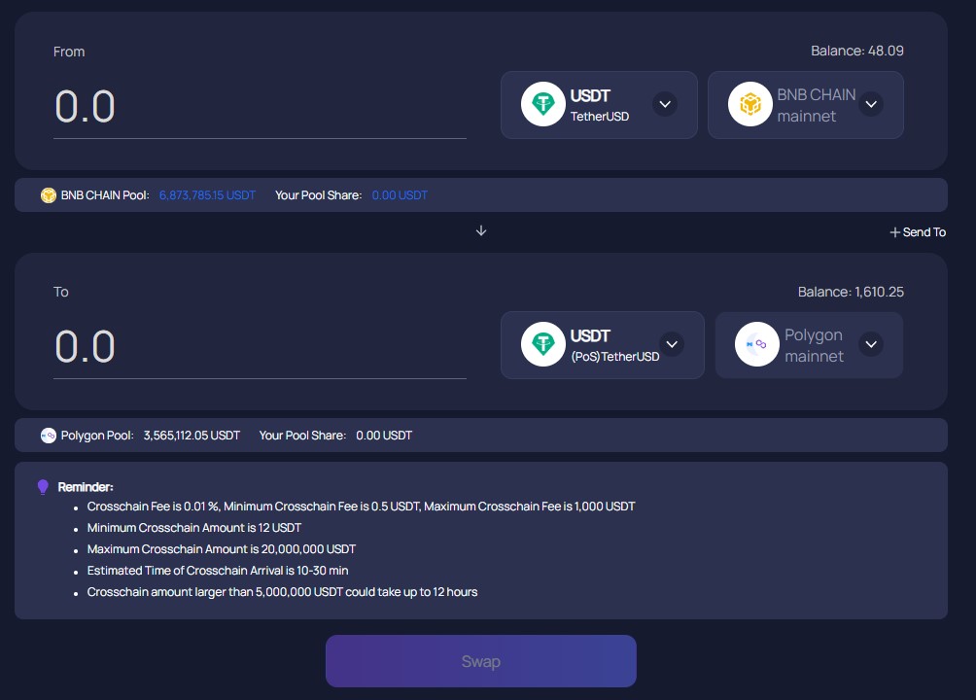976x700 pixels.
Task: Click the From amount input field
Action: pos(260,107)
